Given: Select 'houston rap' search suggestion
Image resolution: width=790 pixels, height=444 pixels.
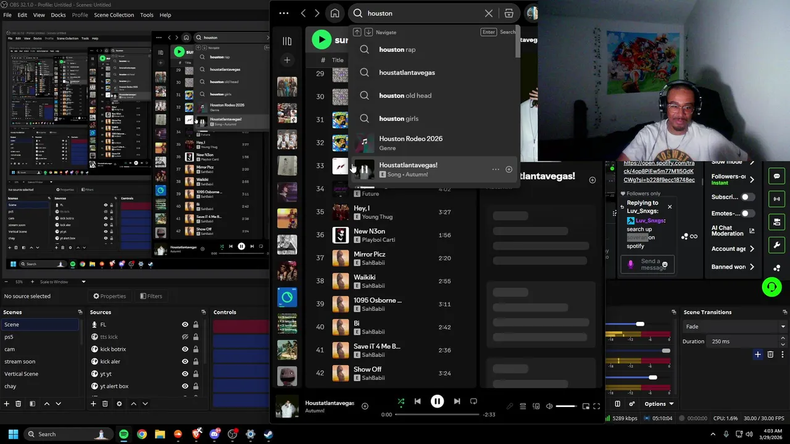Looking at the screenshot, I should [x=434, y=49].
